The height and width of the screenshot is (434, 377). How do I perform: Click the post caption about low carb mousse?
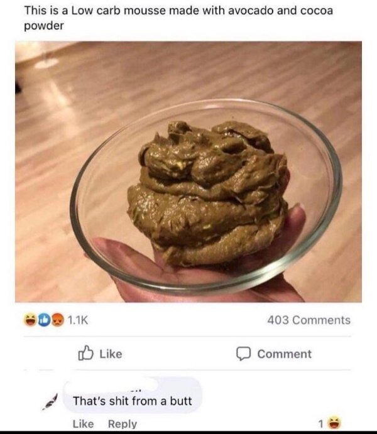(x=178, y=18)
